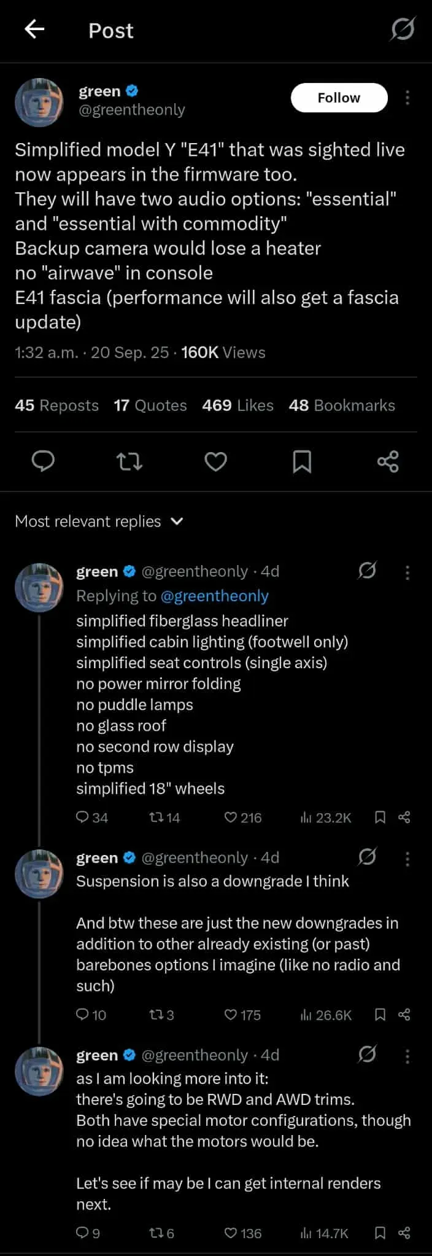Open Grok icon in the top header

coord(403,29)
